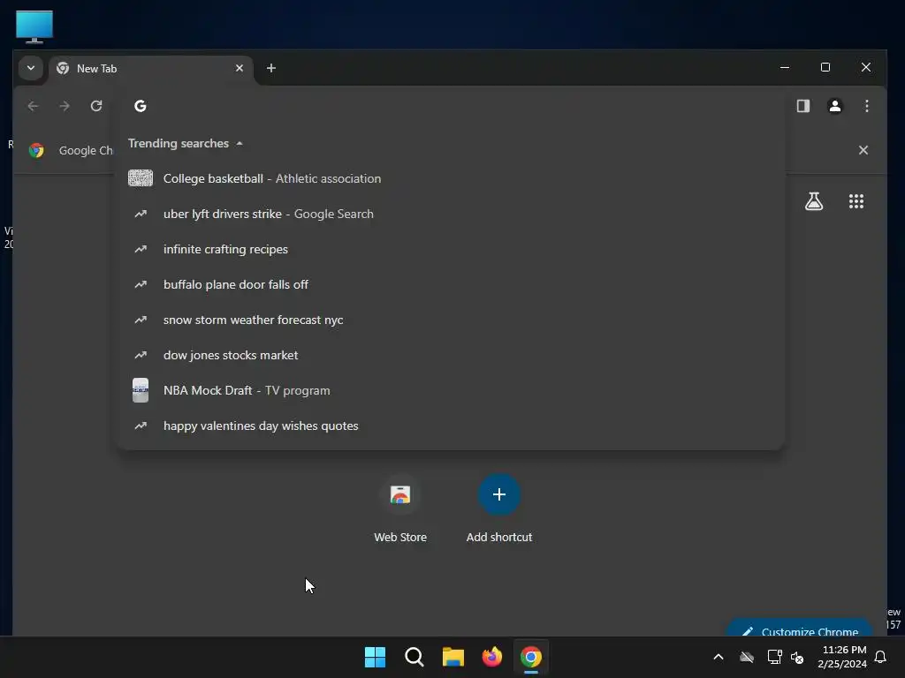
Task: Show hidden system tray icons
Action: point(718,657)
